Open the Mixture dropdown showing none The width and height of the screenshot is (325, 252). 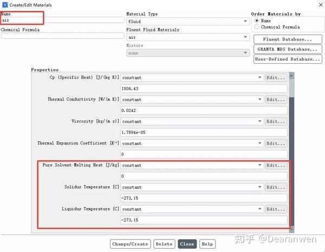click(188, 53)
